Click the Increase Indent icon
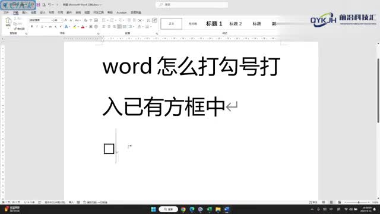The width and height of the screenshot is (380, 214). point(134,20)
